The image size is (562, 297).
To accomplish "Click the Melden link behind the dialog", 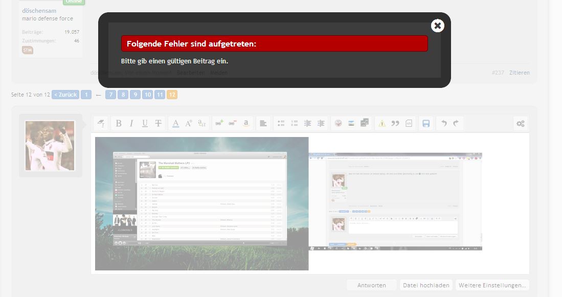I will click(x=219, y=73).
